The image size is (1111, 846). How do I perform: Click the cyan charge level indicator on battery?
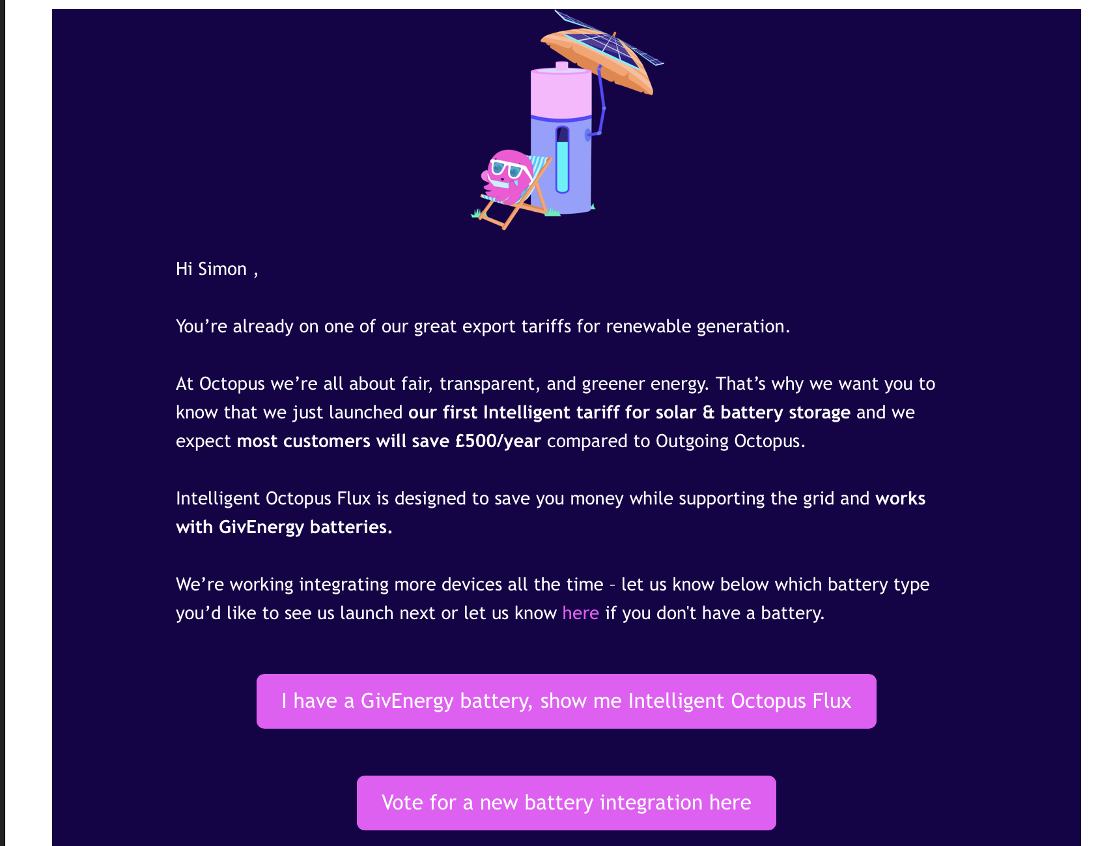point(563,166)
